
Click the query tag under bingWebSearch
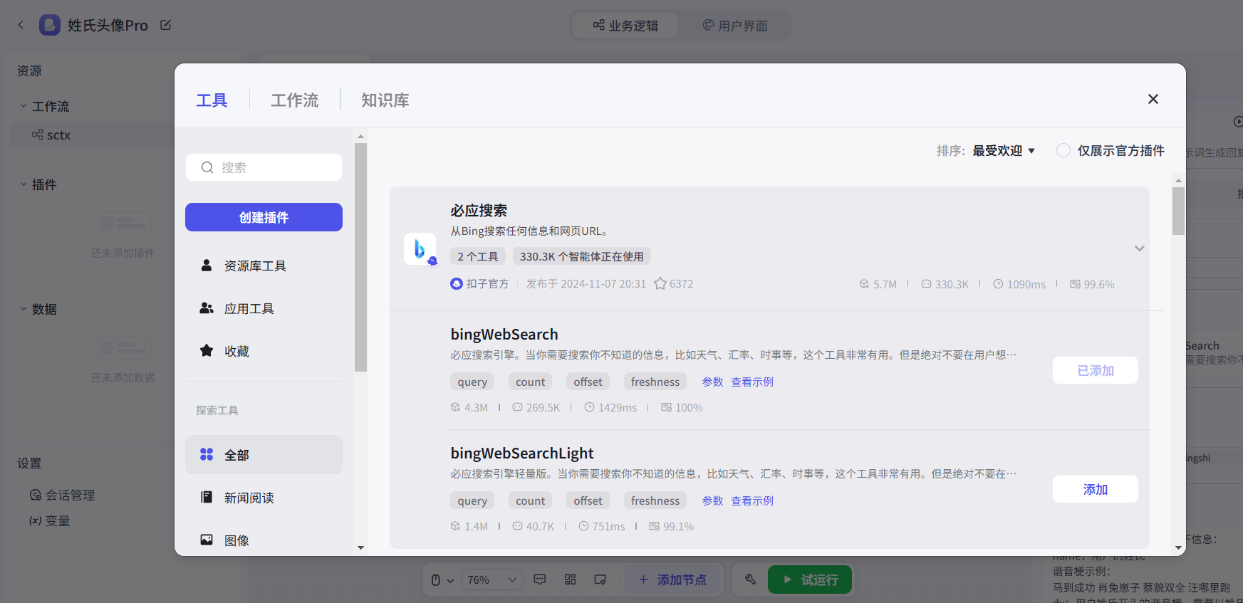click(472, 382)
